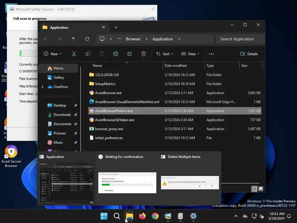Open the New dropdown menu
The image size is (297, 223).
click(x=52, y=54)
